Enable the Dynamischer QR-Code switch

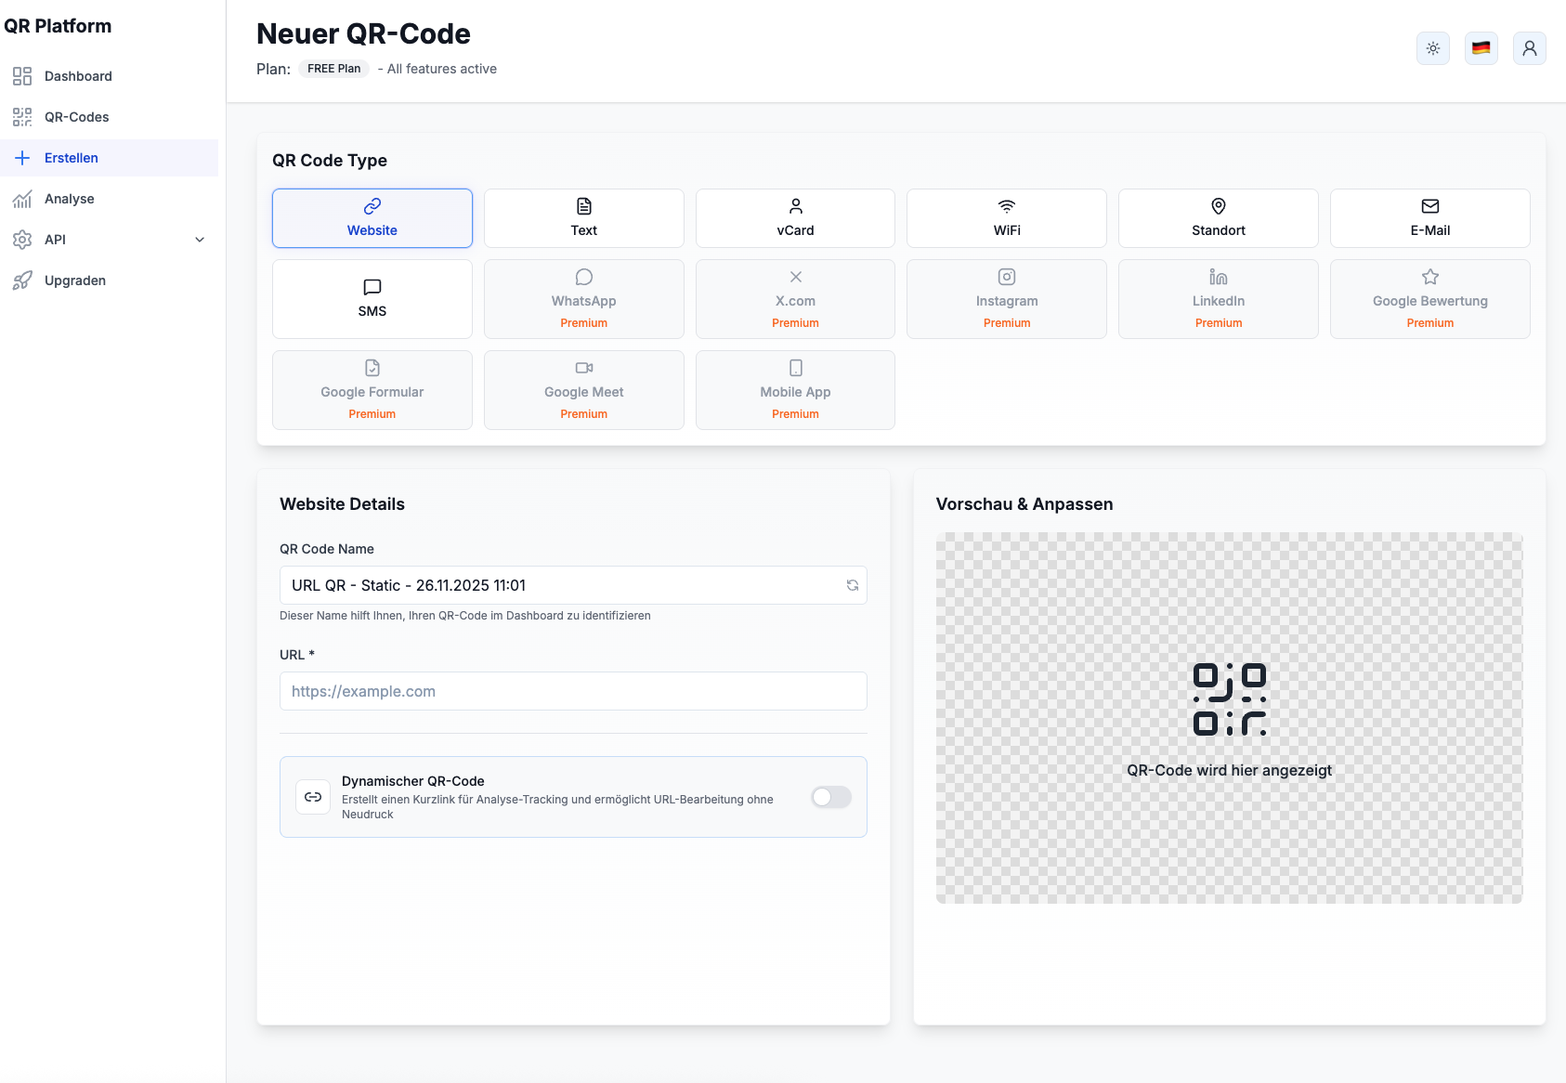point(831,797)
